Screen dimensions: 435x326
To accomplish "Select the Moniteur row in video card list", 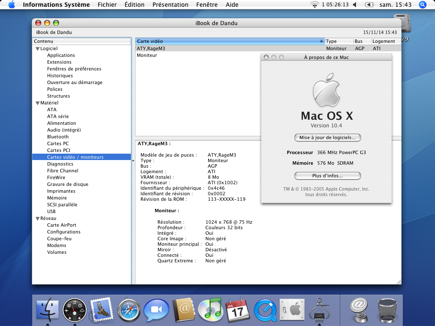I will tap(268, 56).
